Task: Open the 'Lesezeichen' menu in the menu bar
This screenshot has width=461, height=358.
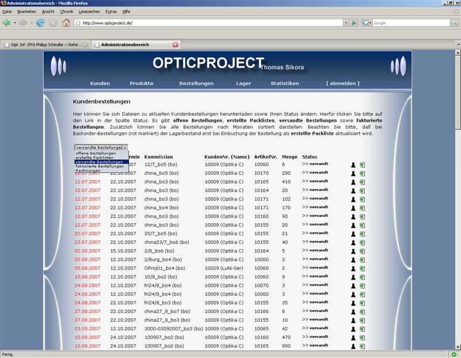Action: (88, 12)
